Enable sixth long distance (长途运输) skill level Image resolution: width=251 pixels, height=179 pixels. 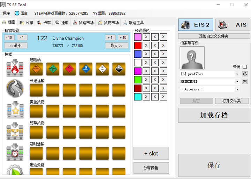119,90
